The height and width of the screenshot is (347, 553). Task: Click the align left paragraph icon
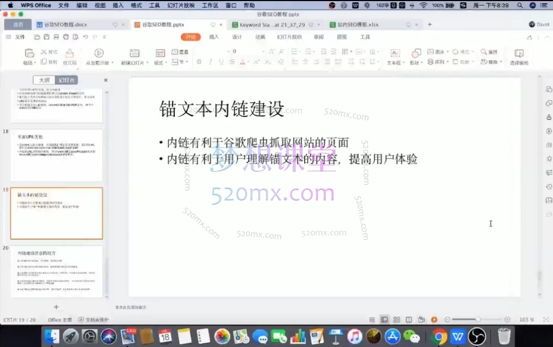tap(295, 62)
